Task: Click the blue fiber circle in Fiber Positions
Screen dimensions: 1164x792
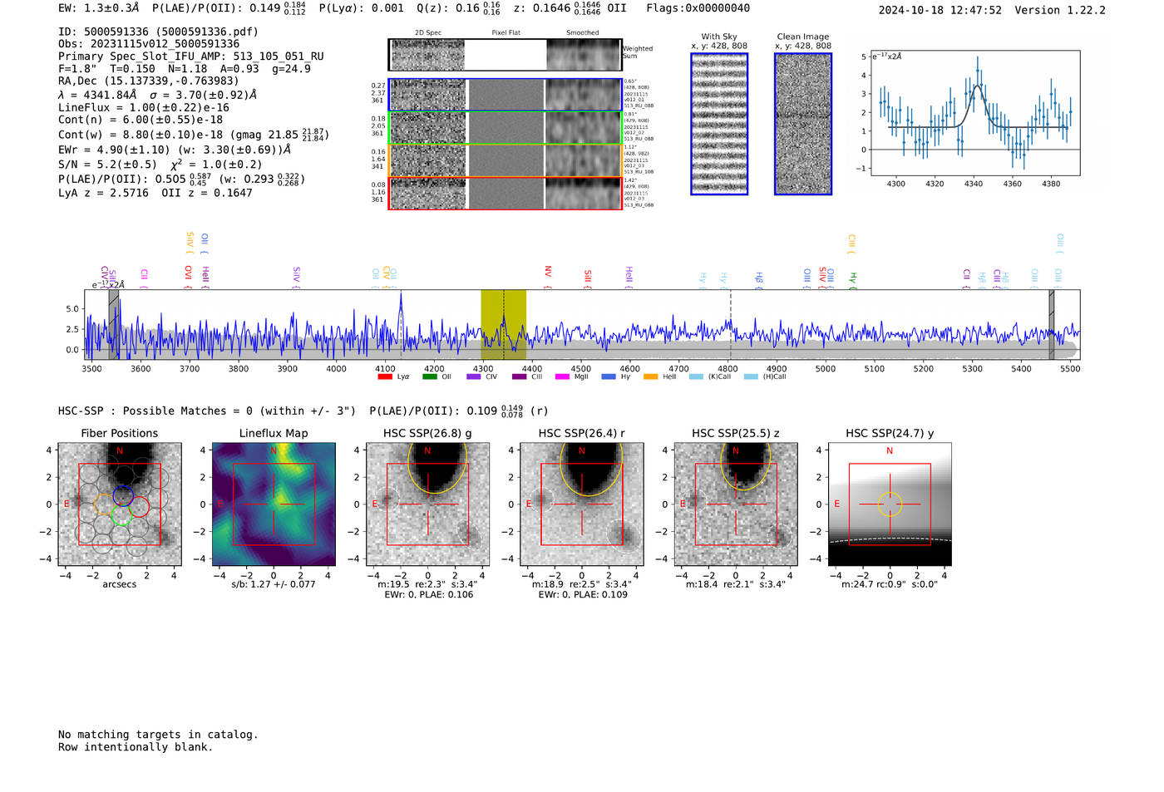Action: tap(123, 495)
